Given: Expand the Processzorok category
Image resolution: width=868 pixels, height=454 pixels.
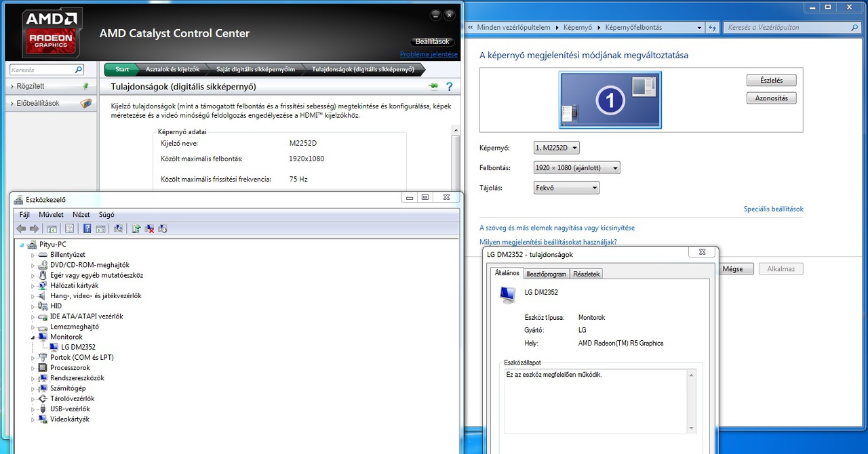Looking at the screenshot, I should coord(33,368).
